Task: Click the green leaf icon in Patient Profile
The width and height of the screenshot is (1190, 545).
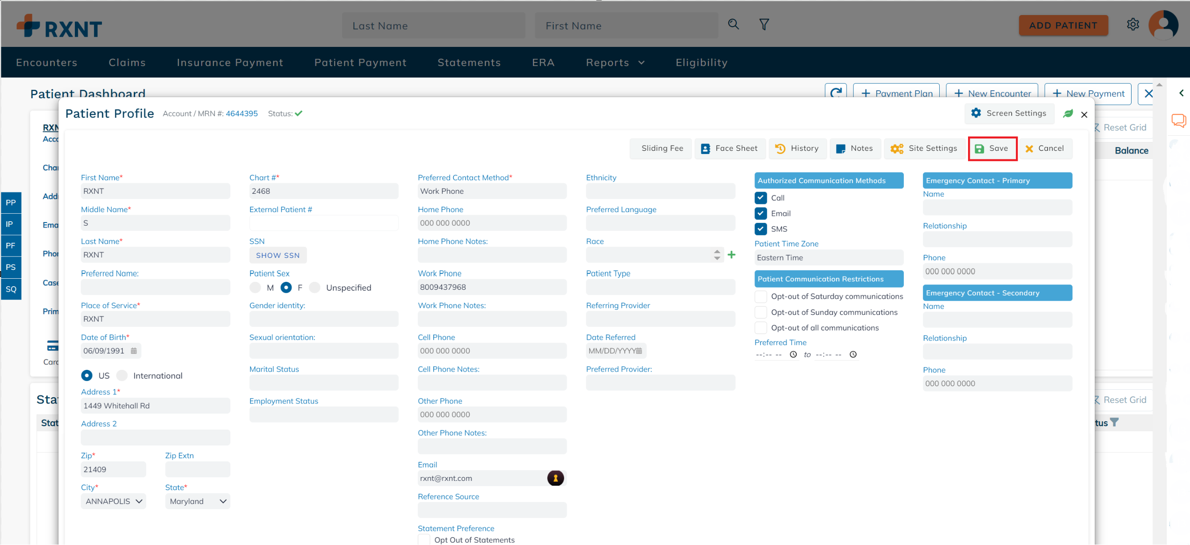Action: [x=1068, y=113]
